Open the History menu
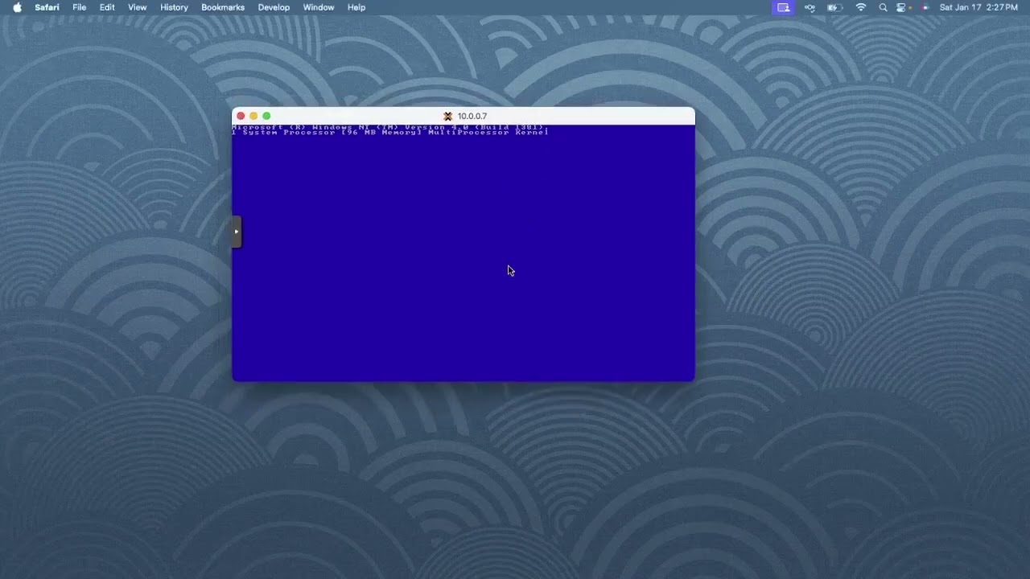This screenshot has height=579, width=1030. [x=174, y=7]
